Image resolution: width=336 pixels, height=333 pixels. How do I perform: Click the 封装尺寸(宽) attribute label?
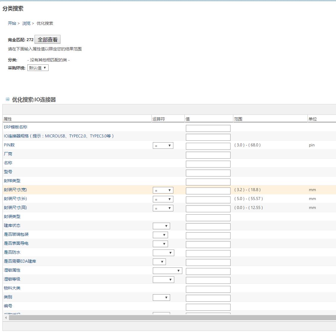click(15, 190)
